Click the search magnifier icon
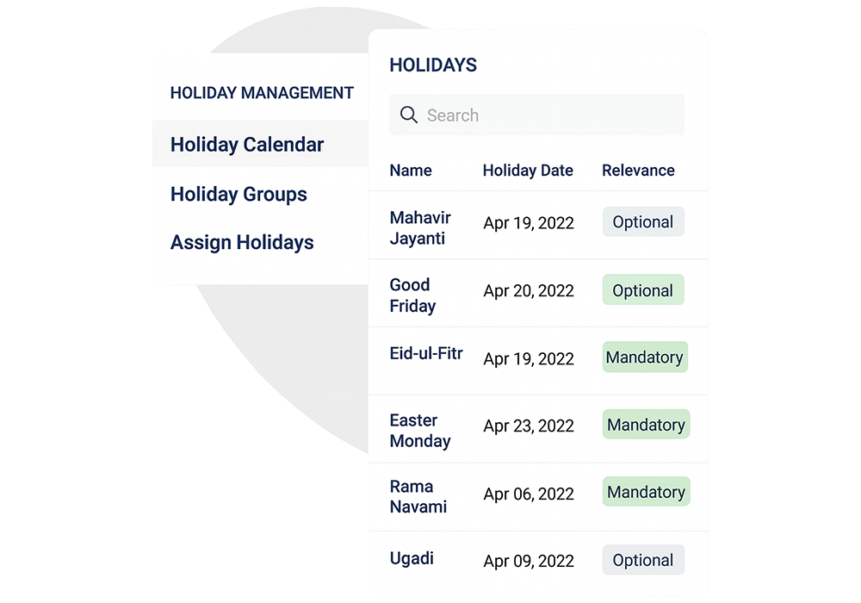The width and height of the screenshot is (861, 603). click(x=409, y=115)
